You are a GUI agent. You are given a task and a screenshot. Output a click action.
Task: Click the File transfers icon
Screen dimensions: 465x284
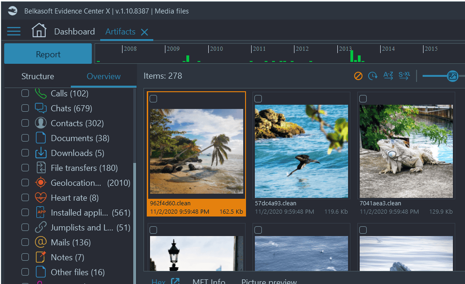click(x=41, y=168)
